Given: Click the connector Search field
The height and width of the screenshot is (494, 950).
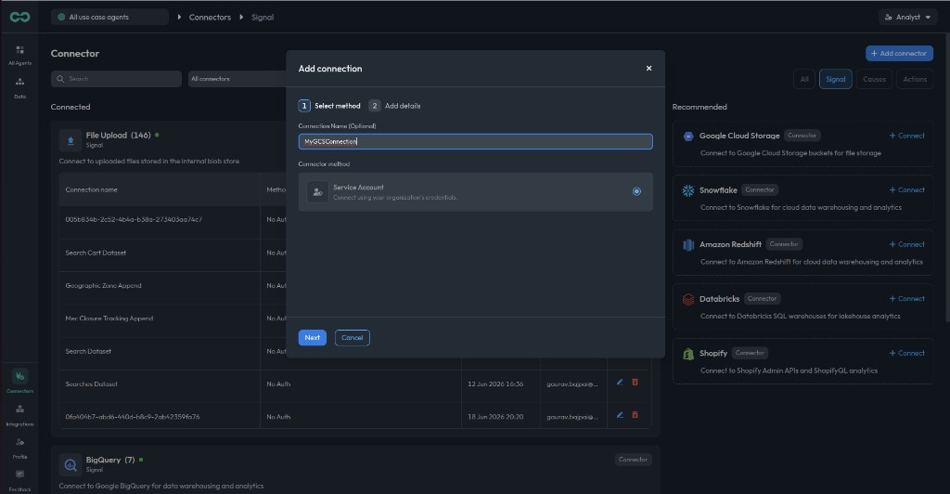Looking at the screenshot, I should pyautogui.click(x=116, y=79).
